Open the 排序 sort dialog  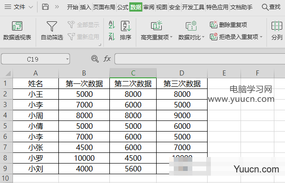(x=126, y=31)
